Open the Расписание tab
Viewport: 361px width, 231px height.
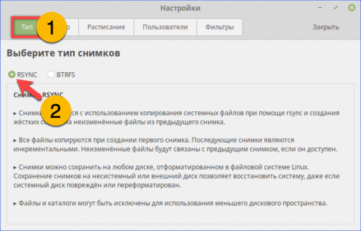[106, 27]
